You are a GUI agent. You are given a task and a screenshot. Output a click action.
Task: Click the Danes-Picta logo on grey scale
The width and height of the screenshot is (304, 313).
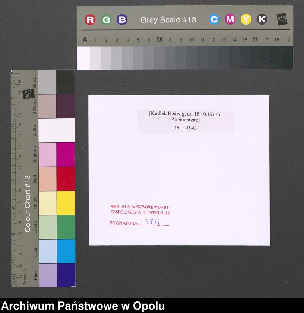tap(282, 19)
